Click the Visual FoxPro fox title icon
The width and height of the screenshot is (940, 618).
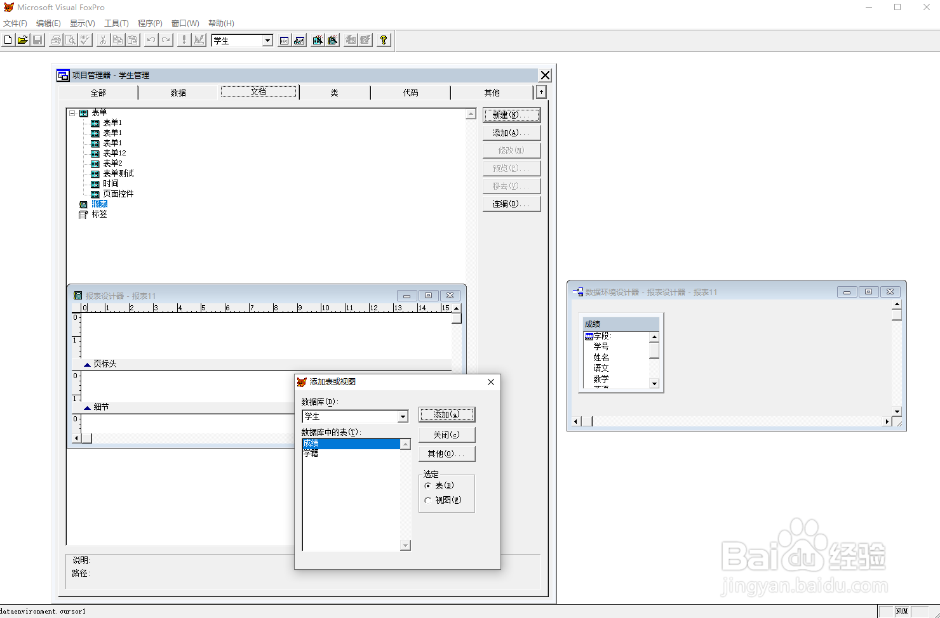[8, 7]
